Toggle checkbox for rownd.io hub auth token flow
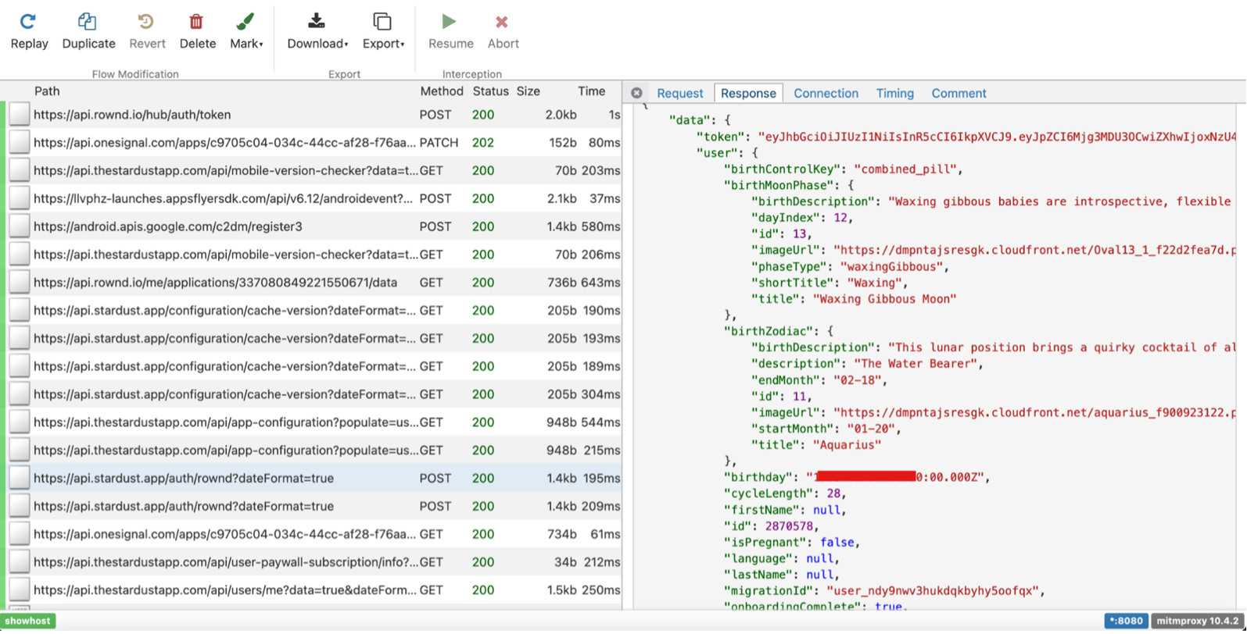 coord(20,115)
